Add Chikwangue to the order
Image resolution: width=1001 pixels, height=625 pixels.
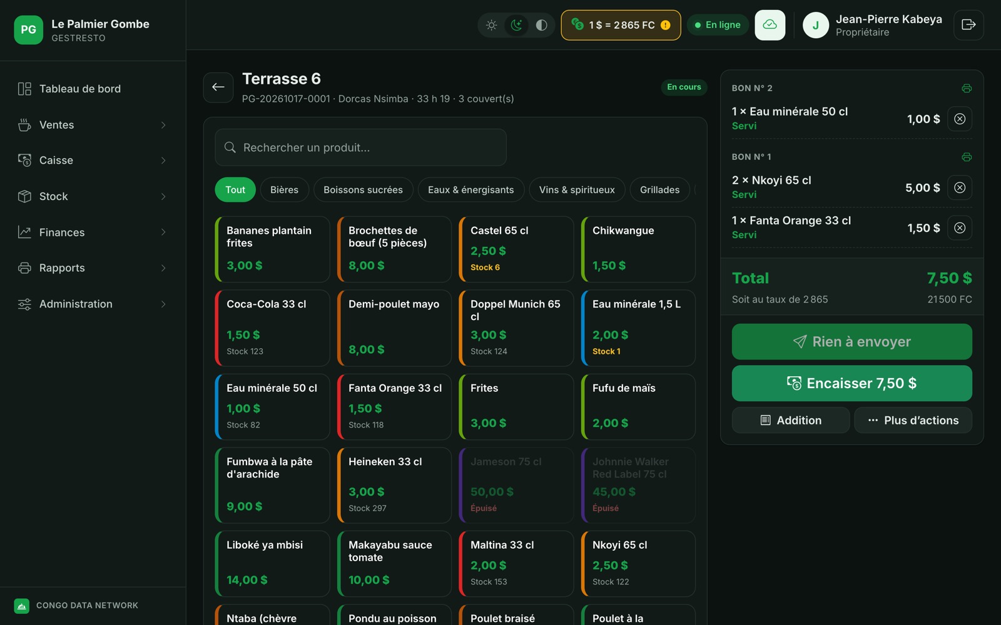coord(638,249)
